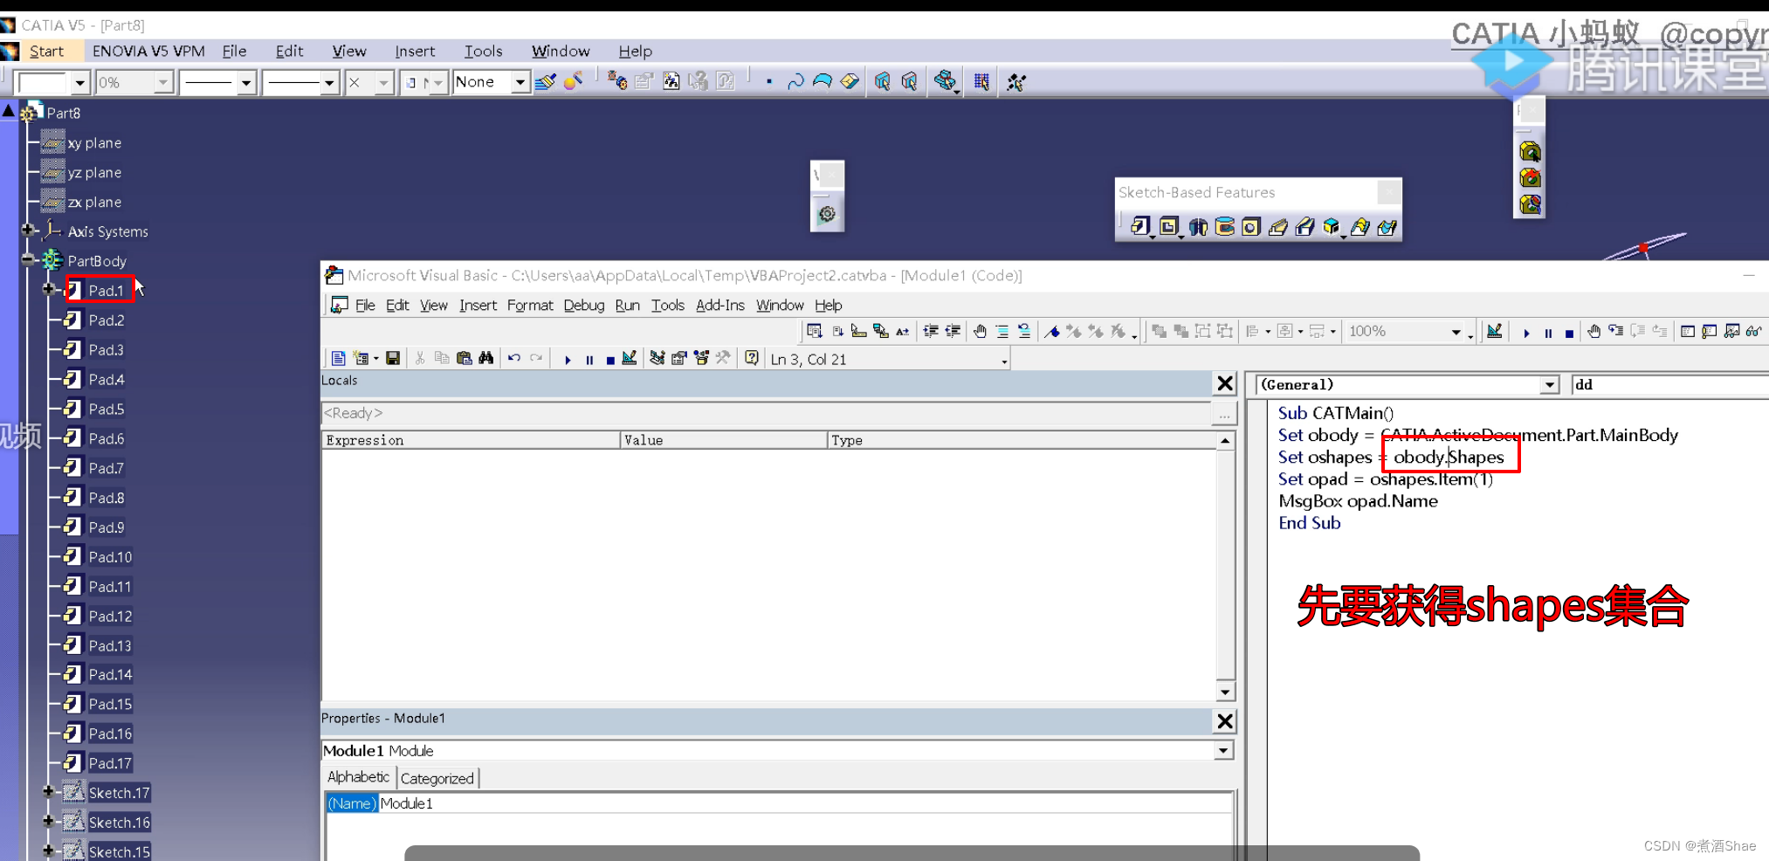Open the Module1 Module properties dropdown
Screen dimensions: 1769x861
click(x=1223, y=750)
